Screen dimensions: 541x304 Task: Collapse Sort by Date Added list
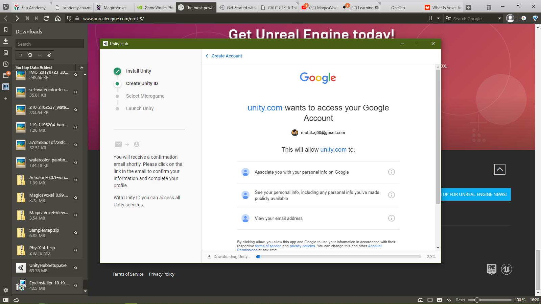[x=81, y=68]
